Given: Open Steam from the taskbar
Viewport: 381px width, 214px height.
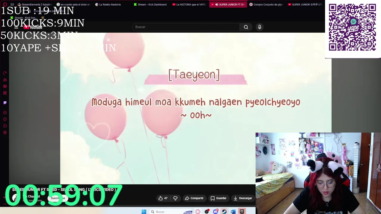Looking at the screenshot, I should tap(224, 212).
